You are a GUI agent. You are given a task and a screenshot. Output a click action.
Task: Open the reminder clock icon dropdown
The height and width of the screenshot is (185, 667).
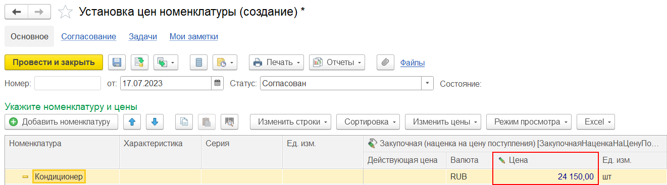click(225, 63)
